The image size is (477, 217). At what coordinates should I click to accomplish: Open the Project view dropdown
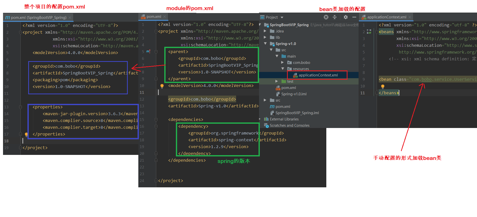pyautogui.click(x=282, y=17)
